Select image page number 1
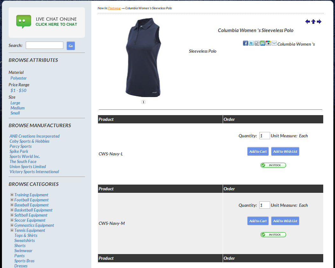 click(143, 102)
